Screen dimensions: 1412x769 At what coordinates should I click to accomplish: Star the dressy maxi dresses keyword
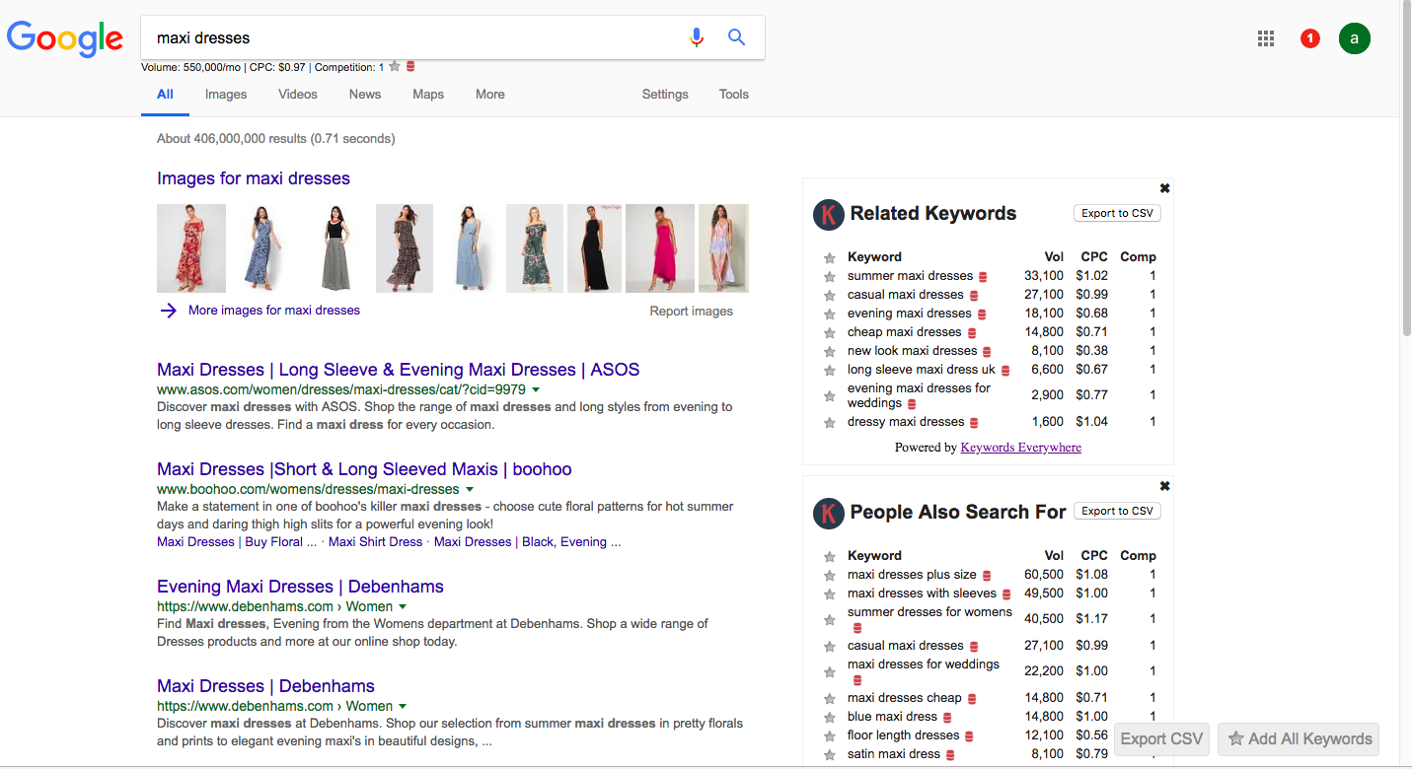[x=830, y=423]
